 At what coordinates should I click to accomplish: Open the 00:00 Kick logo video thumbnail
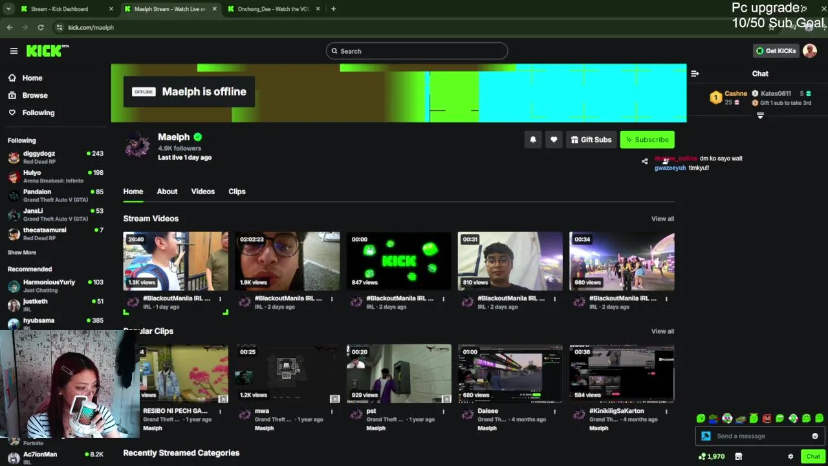tap(398, 261)
